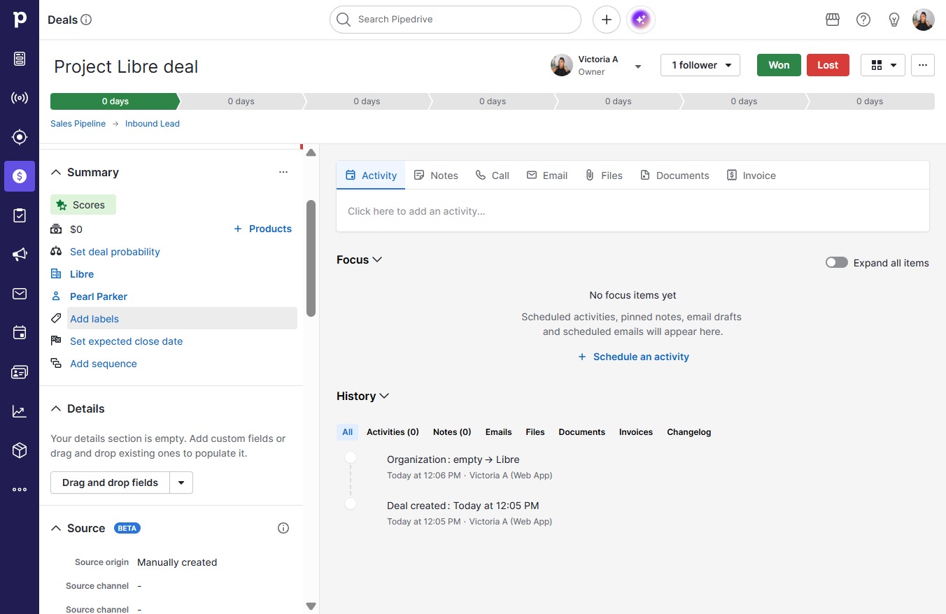The height and width of the screenshot is (614, 946).
Task: Open the Products box sidebar icon
Action: [20, 451]
